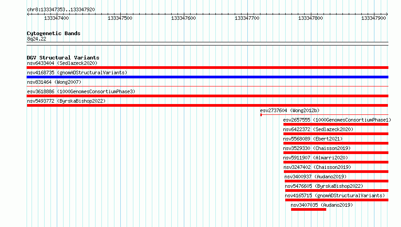The width and height of the screenshot is (401, 227).
Task: Click ruler position 133347500
Action: pos(120,18)
